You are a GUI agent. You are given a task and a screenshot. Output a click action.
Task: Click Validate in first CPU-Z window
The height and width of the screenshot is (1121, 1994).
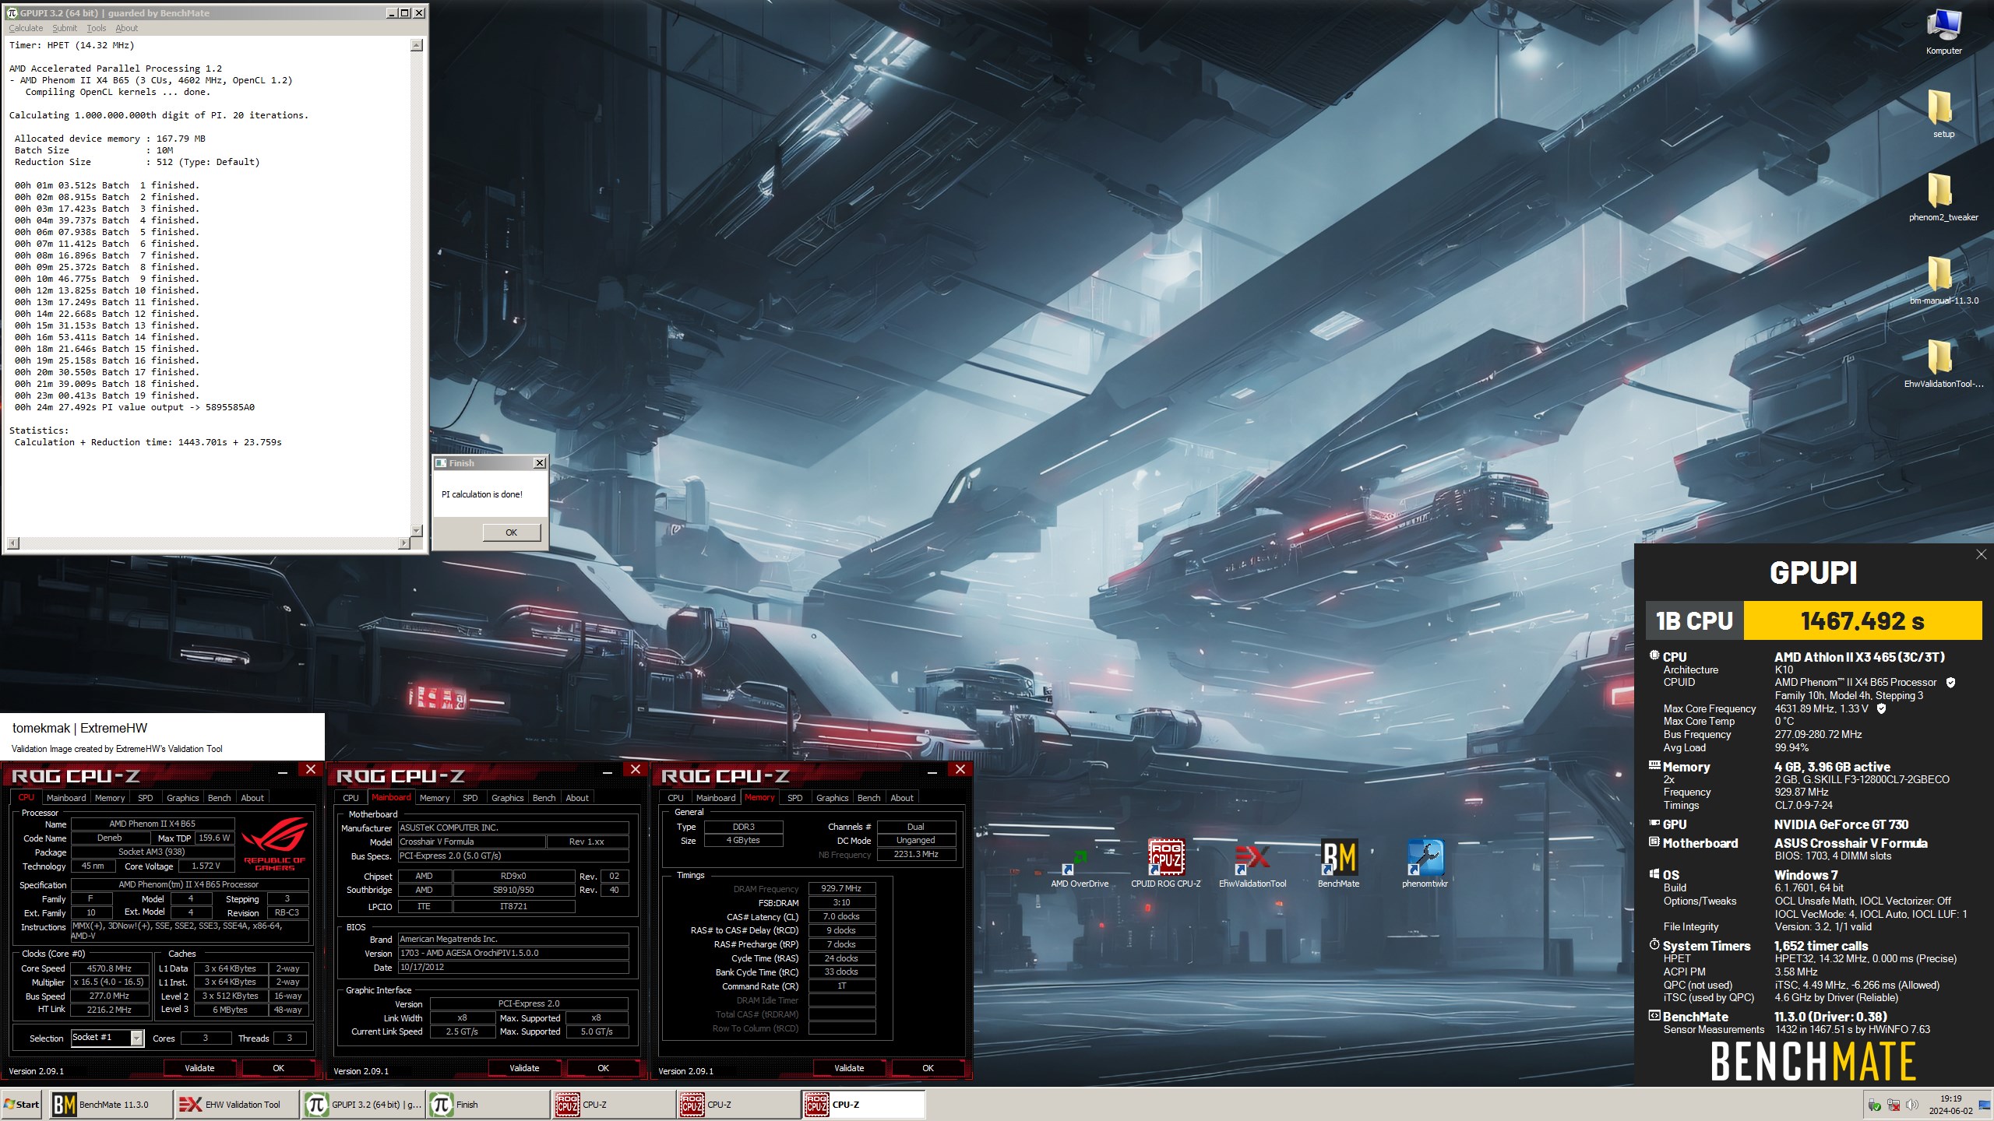[199, 1068]
